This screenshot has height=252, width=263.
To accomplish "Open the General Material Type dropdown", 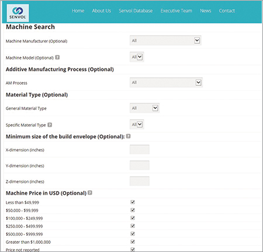I will (x=144, y=108).
